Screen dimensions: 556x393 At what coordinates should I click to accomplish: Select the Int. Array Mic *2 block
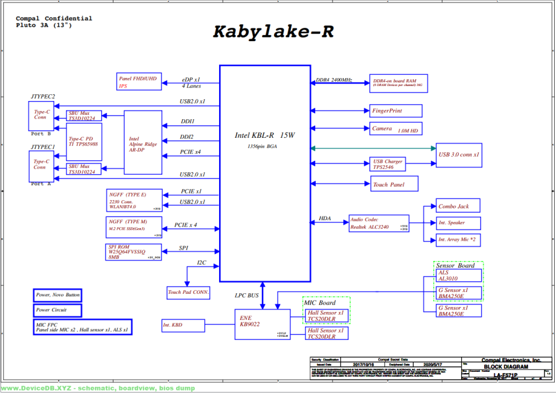point(458,240)
